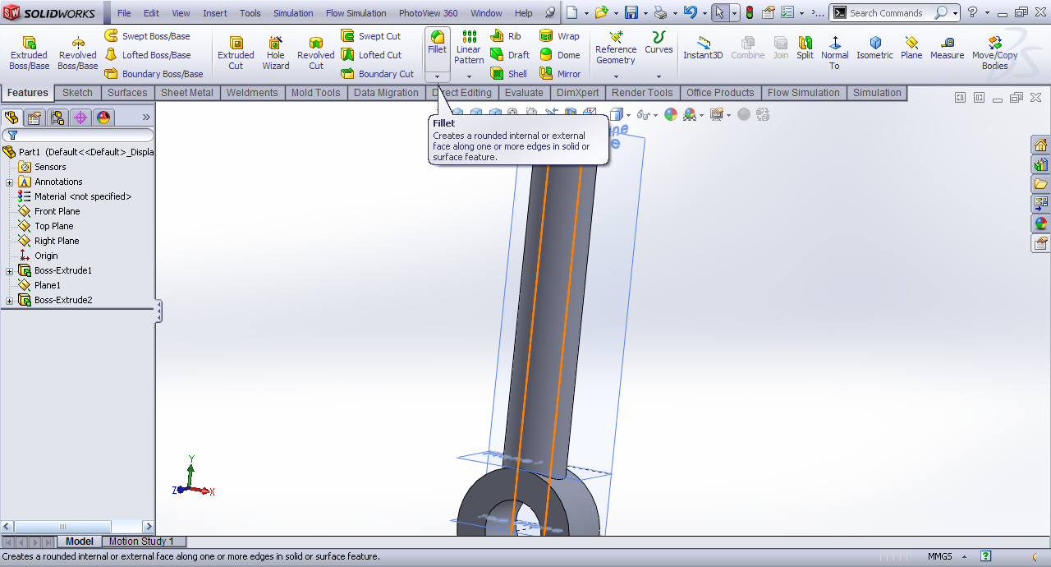Select the Extruded Boss/Base tool
1051x567 pixels.
point(29,53)
